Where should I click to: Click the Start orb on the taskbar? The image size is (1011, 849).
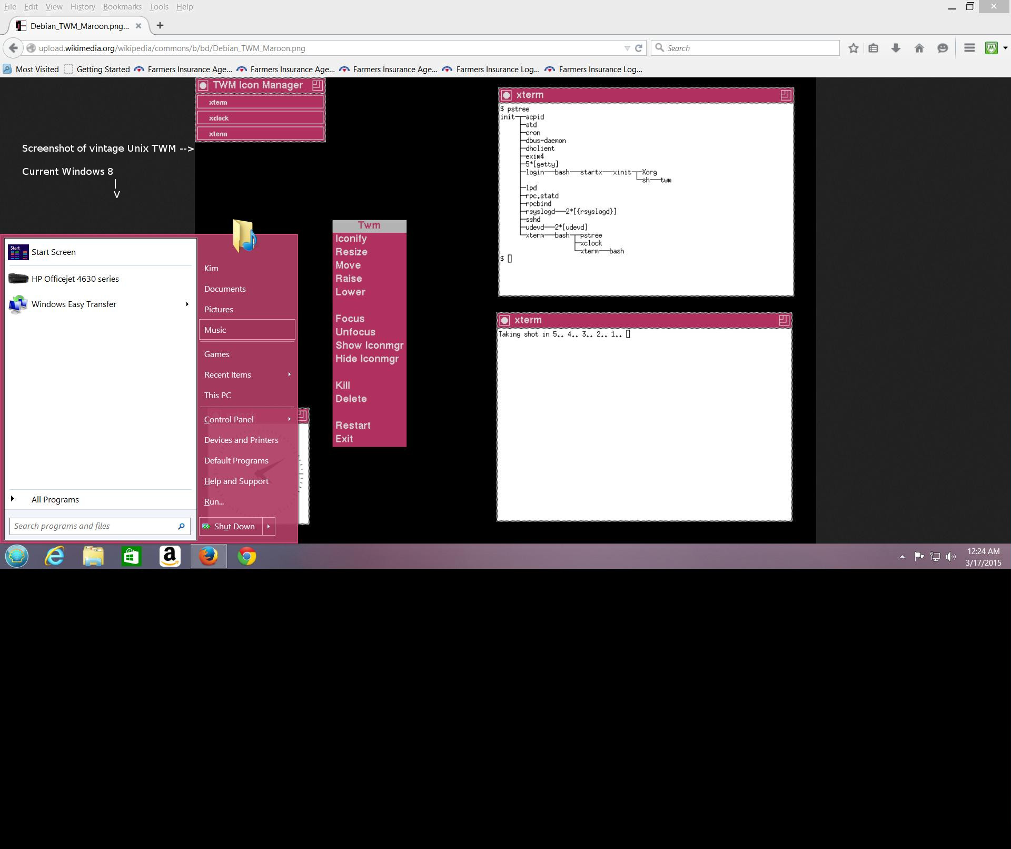[17, 556]
